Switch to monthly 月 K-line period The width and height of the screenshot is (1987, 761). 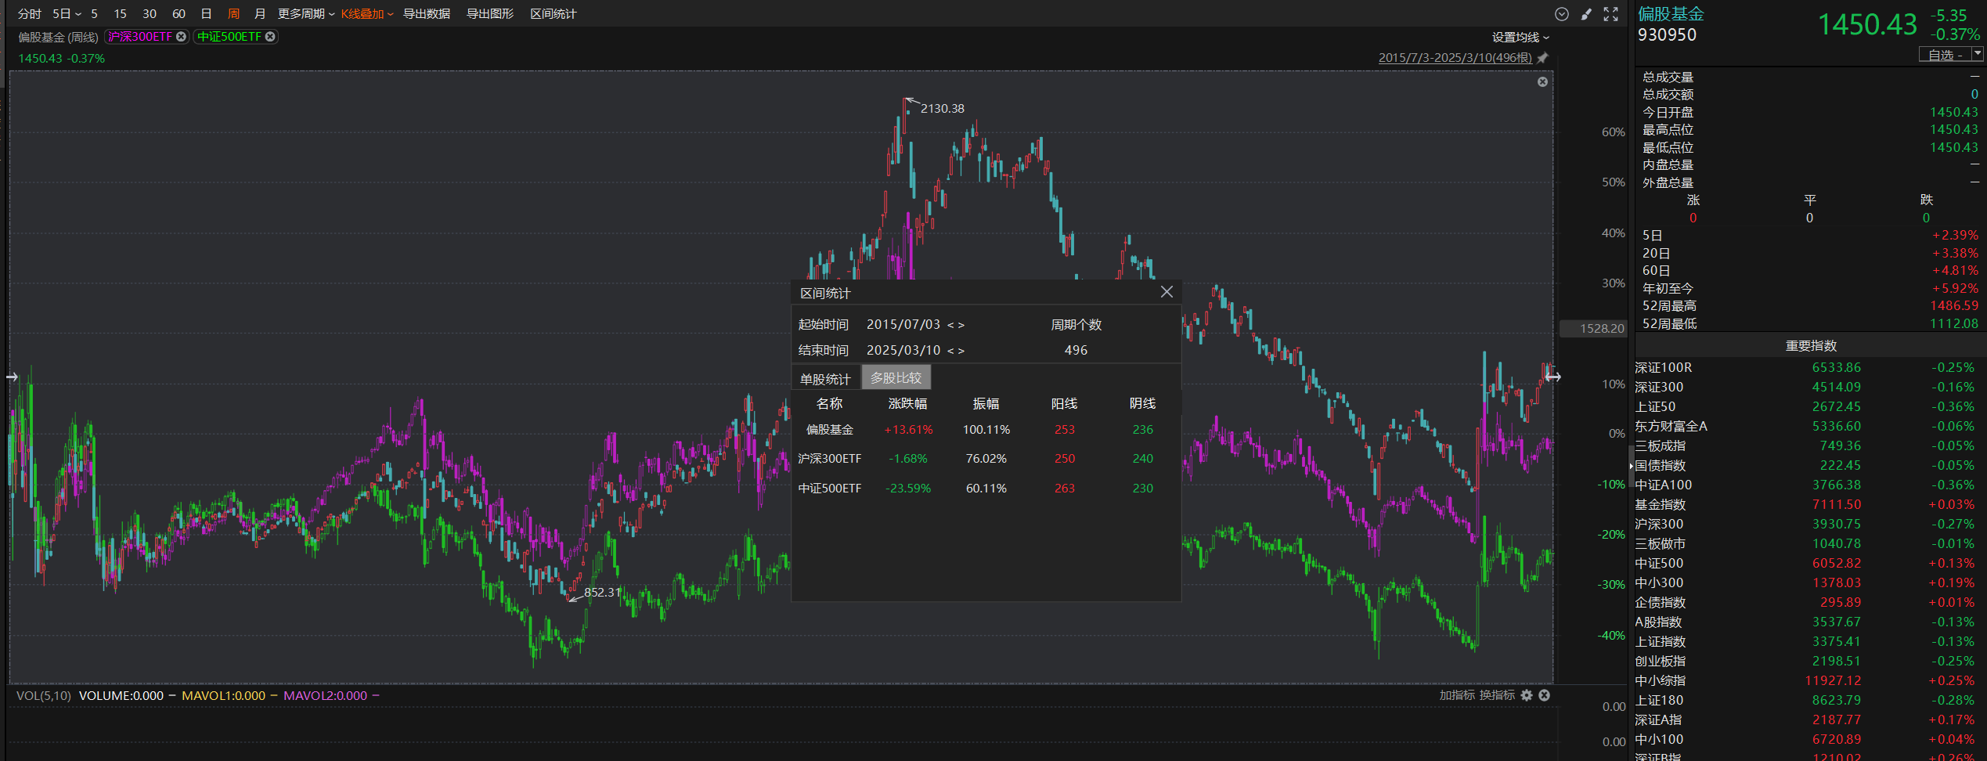(x=260, y=14)
